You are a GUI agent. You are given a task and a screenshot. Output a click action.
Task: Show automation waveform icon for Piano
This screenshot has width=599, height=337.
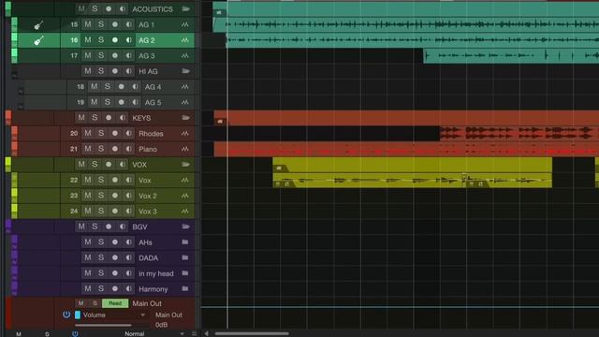click(x=185, y=149)
